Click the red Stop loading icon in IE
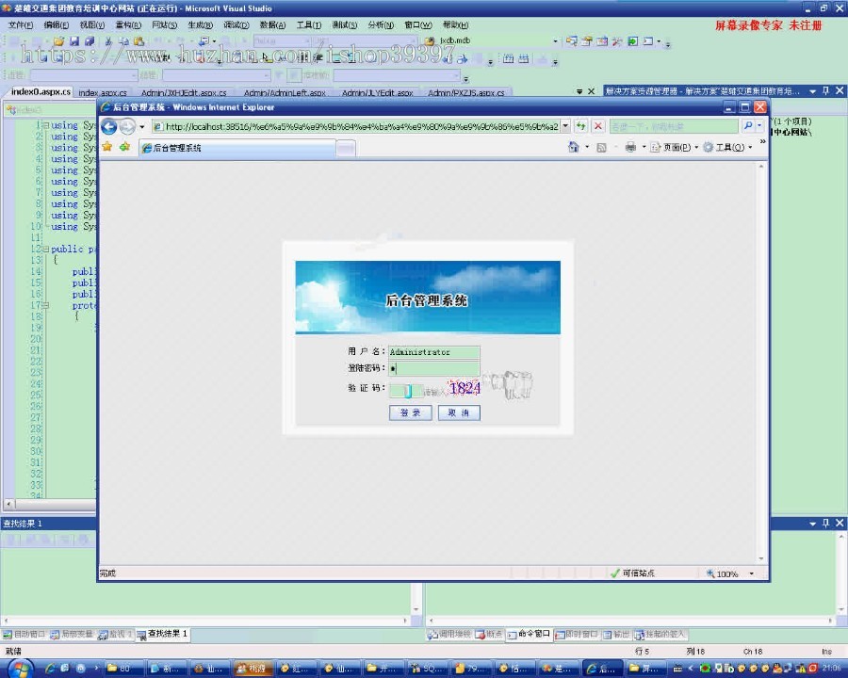Image resolution: width=848 pixels, height=678 pixels. 598,126
